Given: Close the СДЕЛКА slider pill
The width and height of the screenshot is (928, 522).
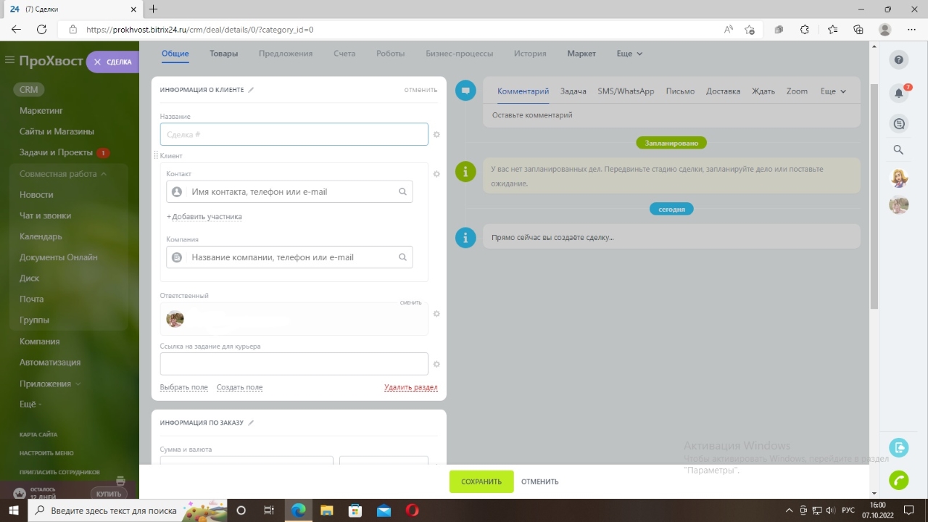Looking at the screenshot, I should [98, 62].
